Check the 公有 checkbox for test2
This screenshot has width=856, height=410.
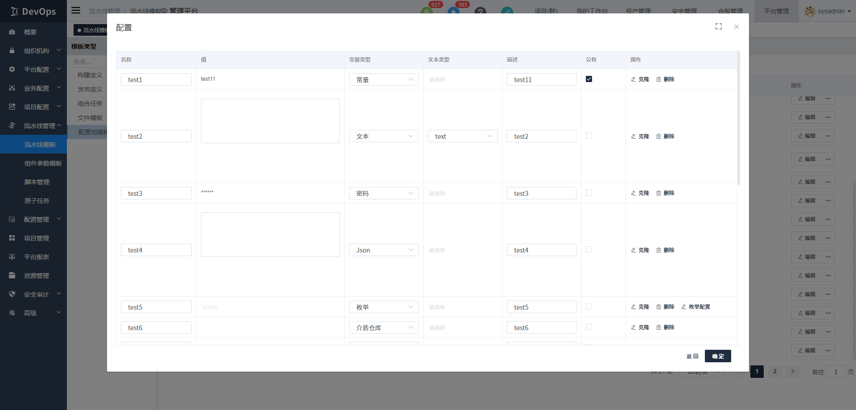(589, 136)
